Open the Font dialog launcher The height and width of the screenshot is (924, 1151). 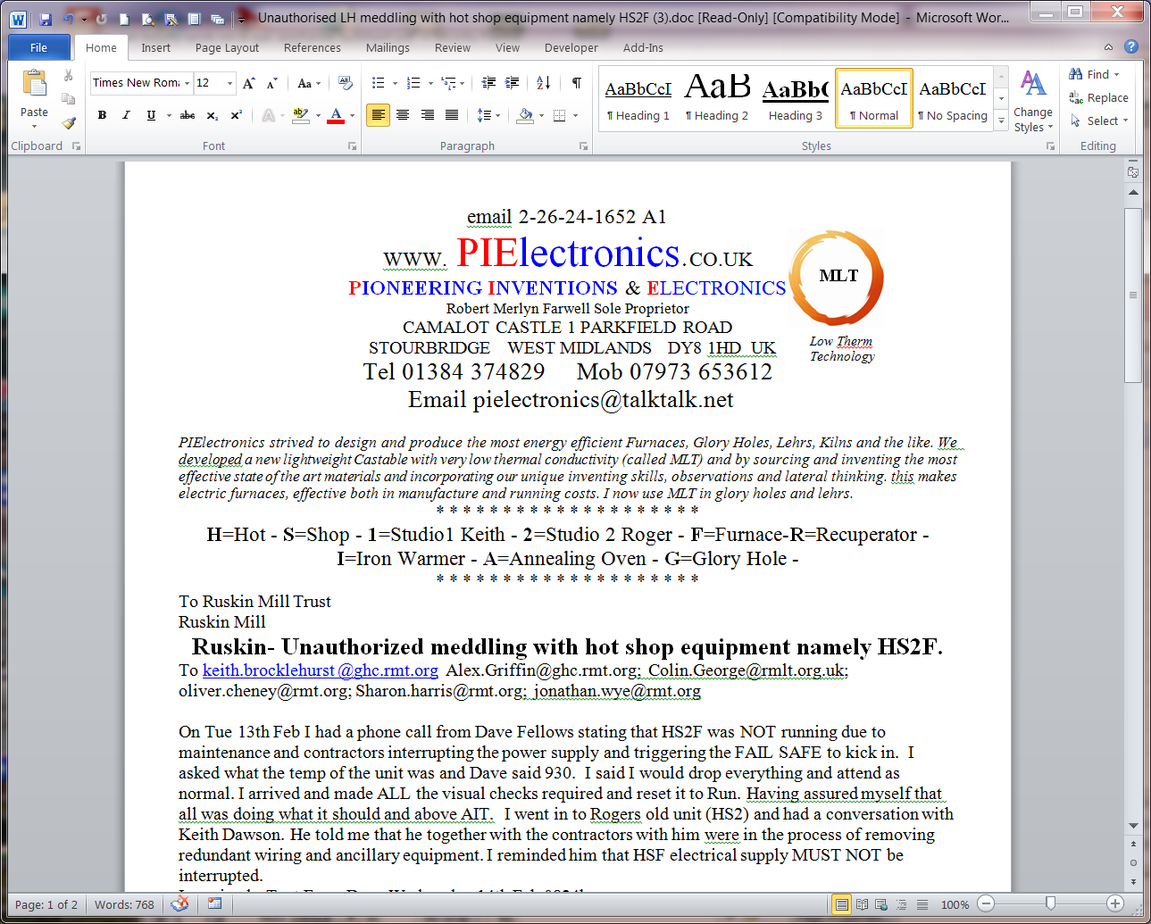(352, 146)
